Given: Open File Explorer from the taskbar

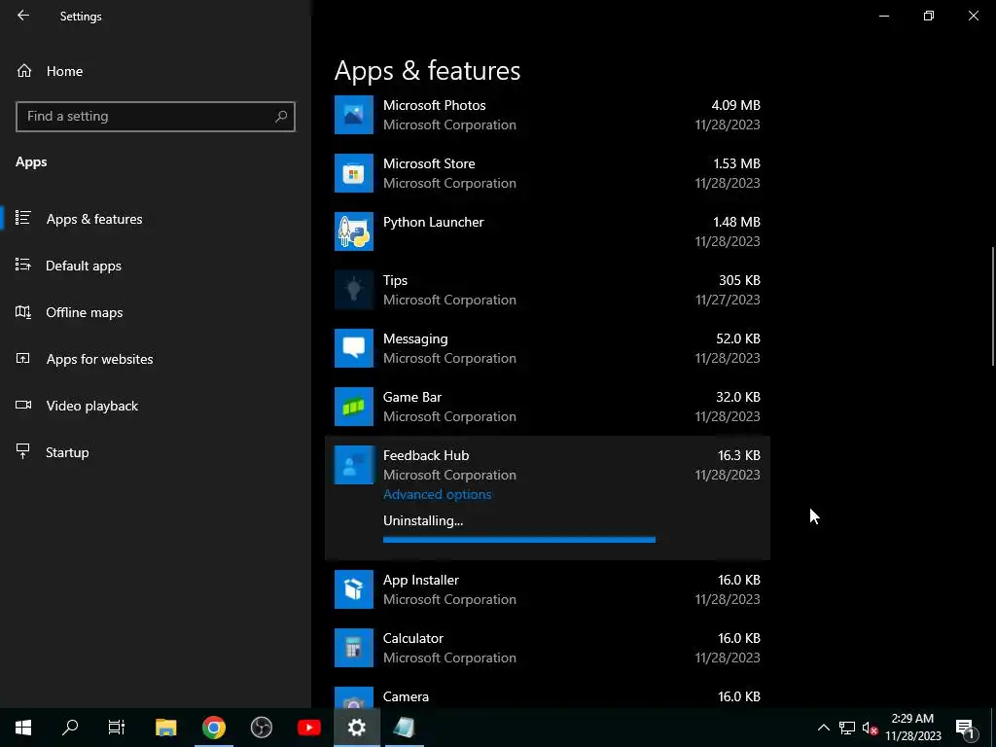Looking at the screenshot, I should tap(165, 728).
